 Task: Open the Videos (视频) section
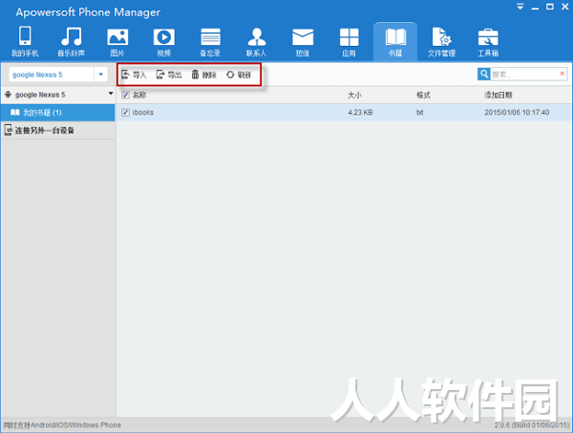[x=163, y=41]
